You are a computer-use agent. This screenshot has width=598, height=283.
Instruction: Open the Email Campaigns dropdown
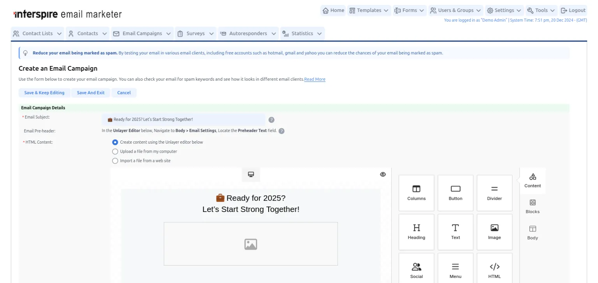click(142, 33)
